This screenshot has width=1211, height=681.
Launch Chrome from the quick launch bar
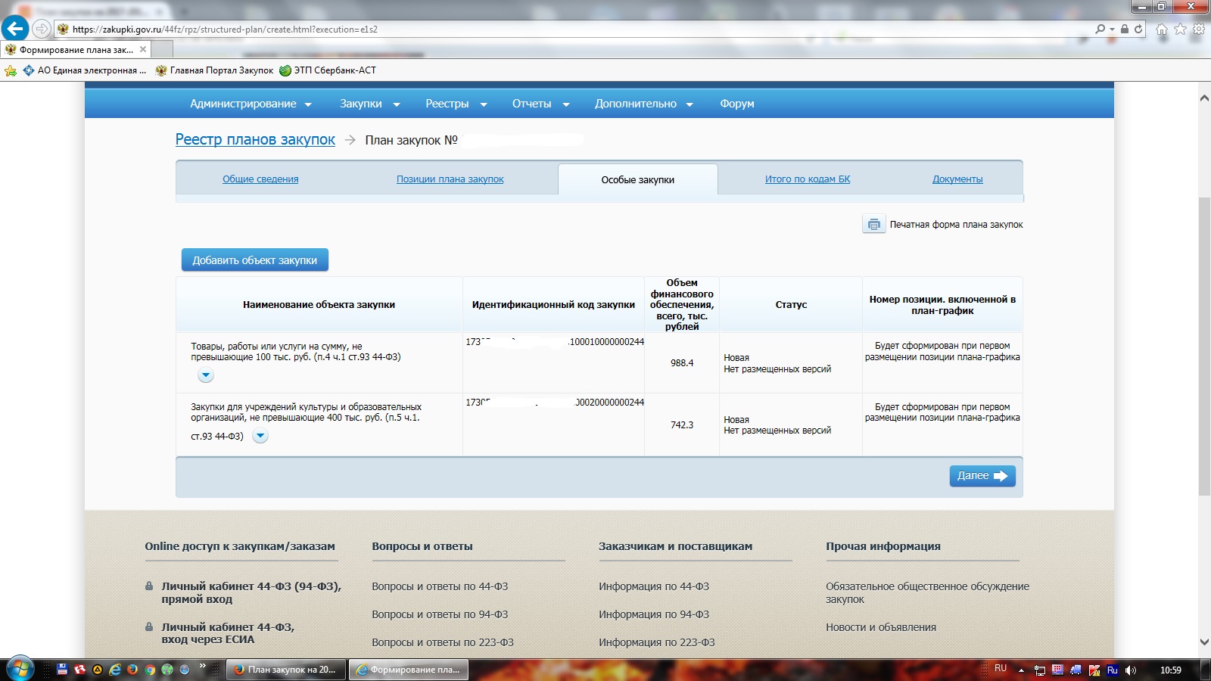coord(150,670)
